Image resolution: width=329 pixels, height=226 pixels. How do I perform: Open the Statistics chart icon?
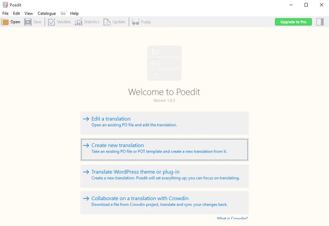point(78,22)
